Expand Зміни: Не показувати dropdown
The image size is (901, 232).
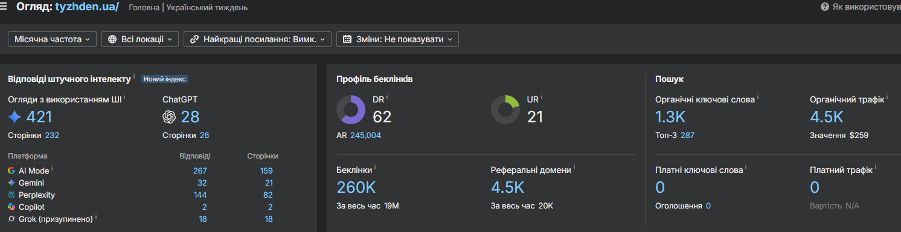coord(397,39)
